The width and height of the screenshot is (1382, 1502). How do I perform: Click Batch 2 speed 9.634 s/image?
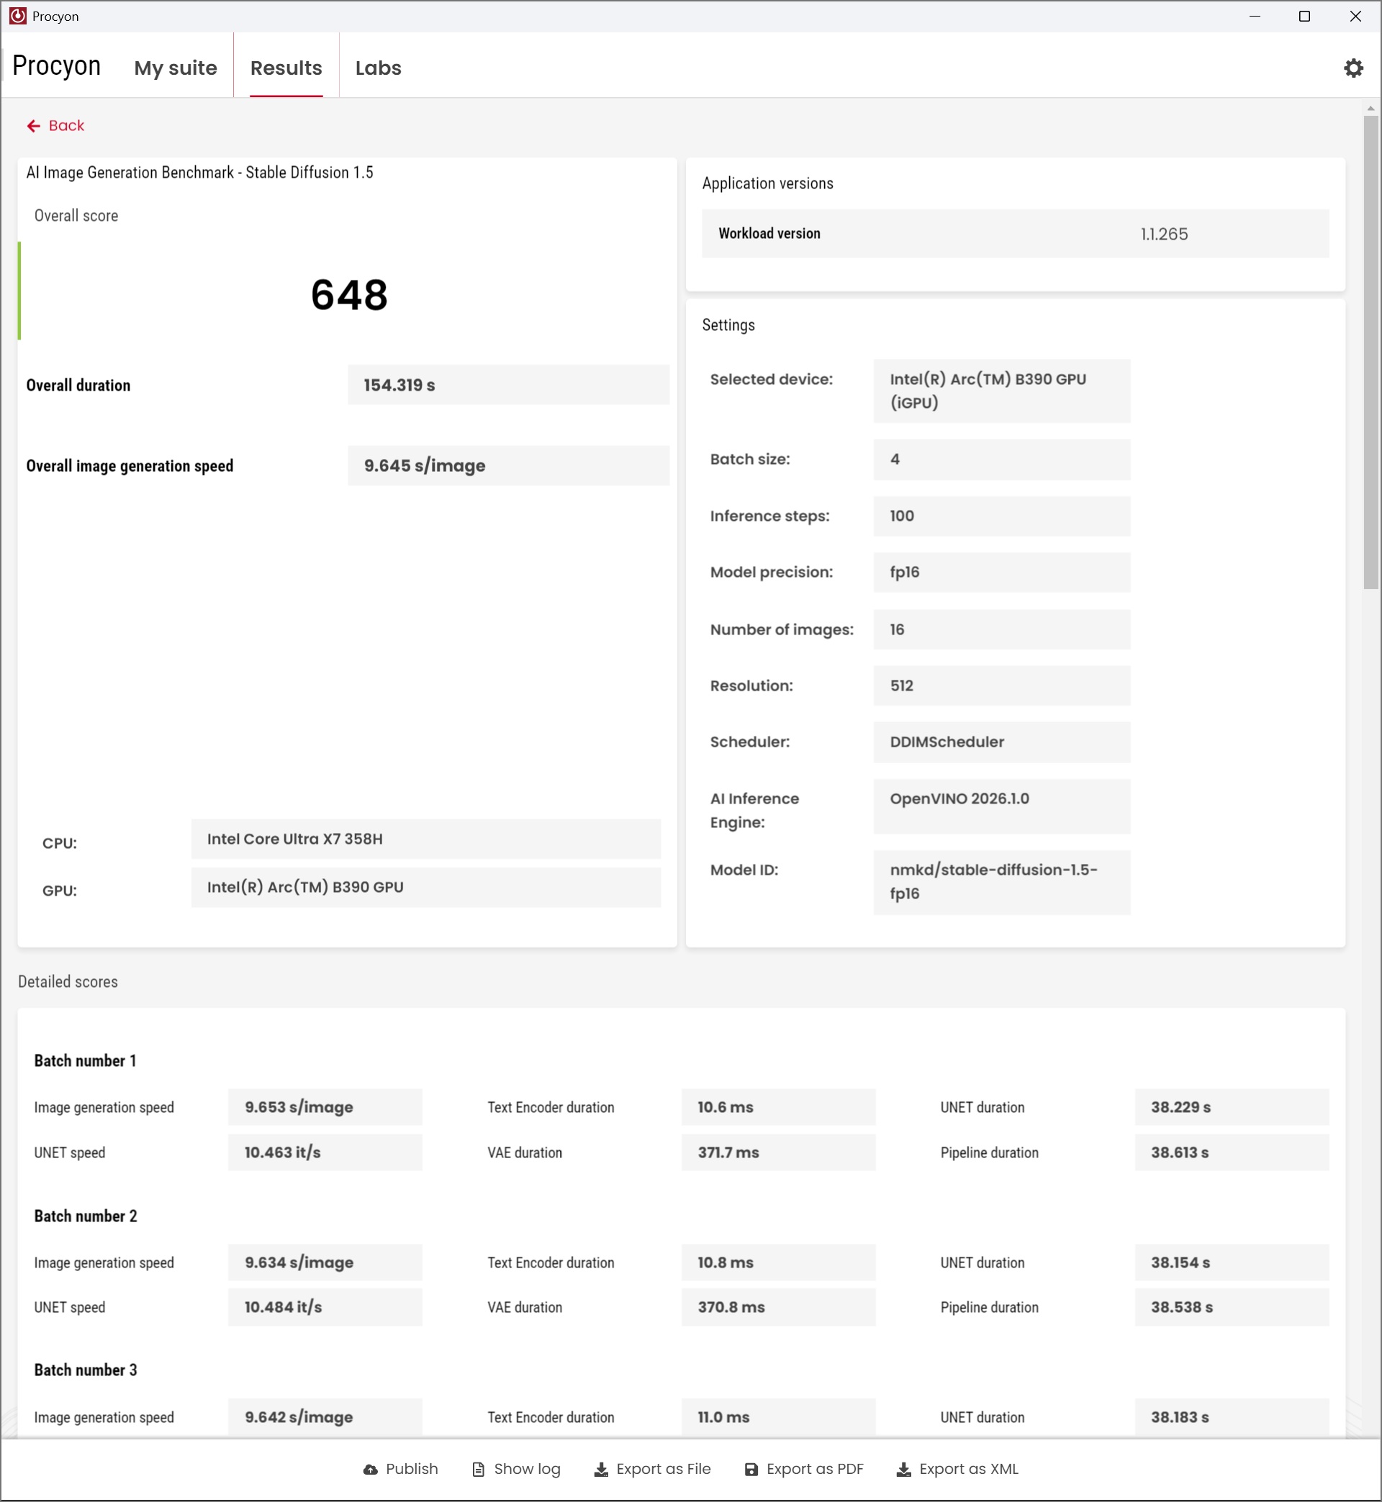325,1263
